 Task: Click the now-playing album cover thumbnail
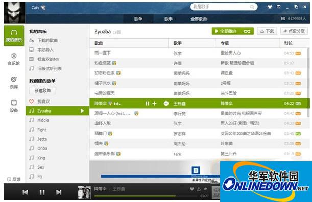(x=84, y=192)
